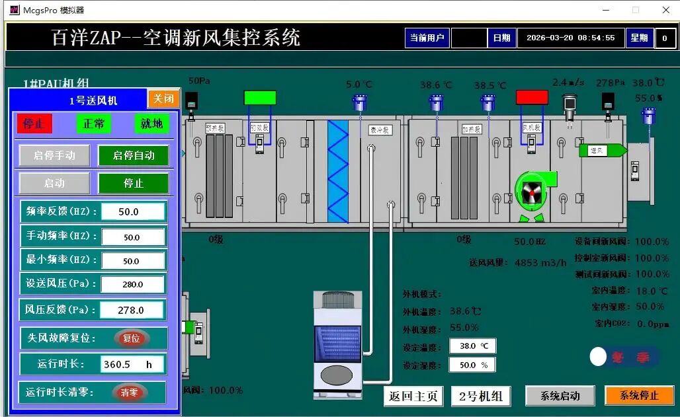Click the red 停止 status indicator
This screenshot has width=680, height=417.
click(34, 124)
